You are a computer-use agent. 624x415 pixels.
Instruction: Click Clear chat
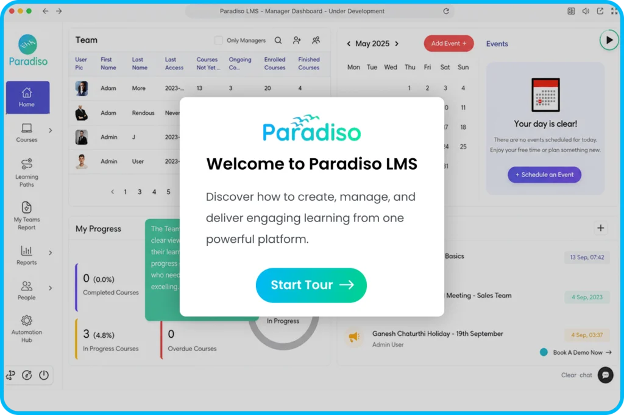(576, 375)
